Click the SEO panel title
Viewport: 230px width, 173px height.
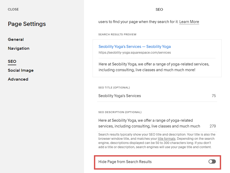click(159, 9)
